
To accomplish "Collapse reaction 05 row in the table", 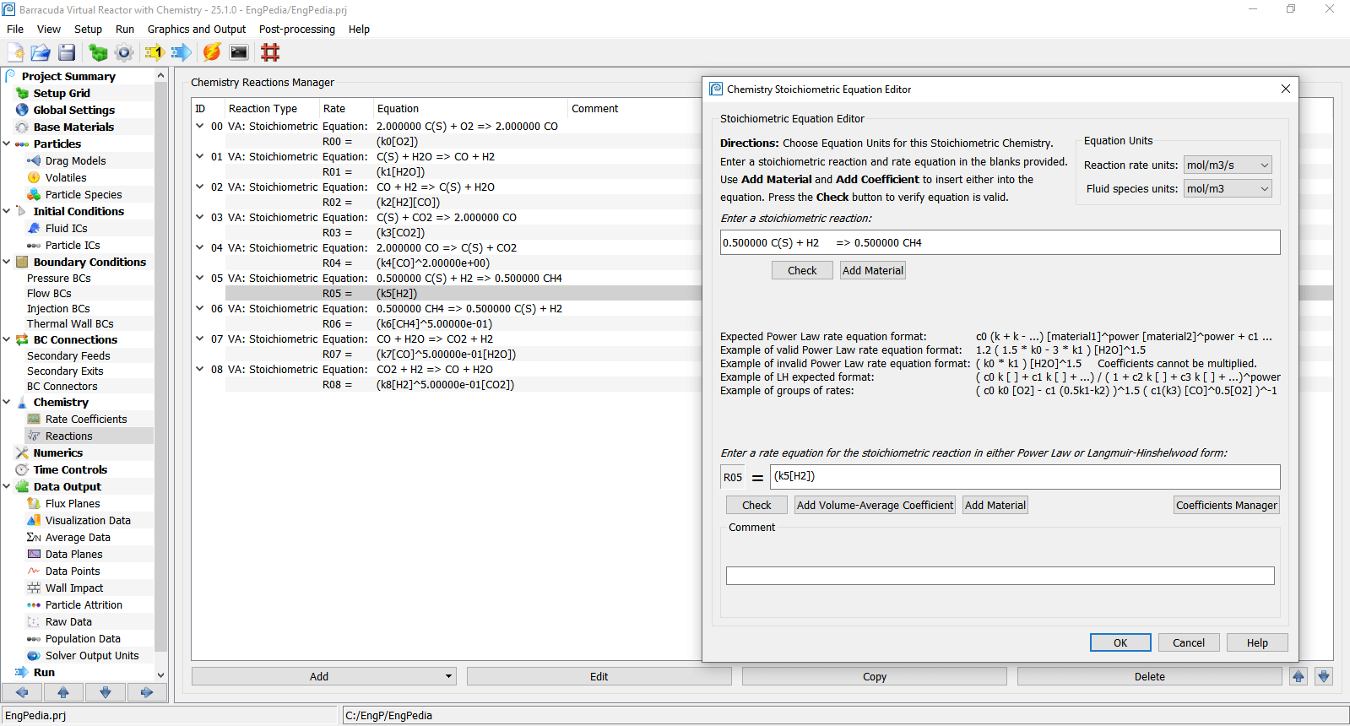I will pyautogui.click(x=200, y=278).
